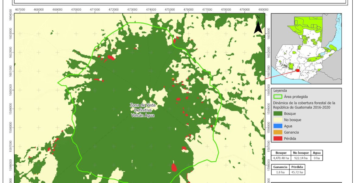Click the 473000 coordinate label on top axis
The height and width of the screenshot is (183, 356).
tap(132, 9)
